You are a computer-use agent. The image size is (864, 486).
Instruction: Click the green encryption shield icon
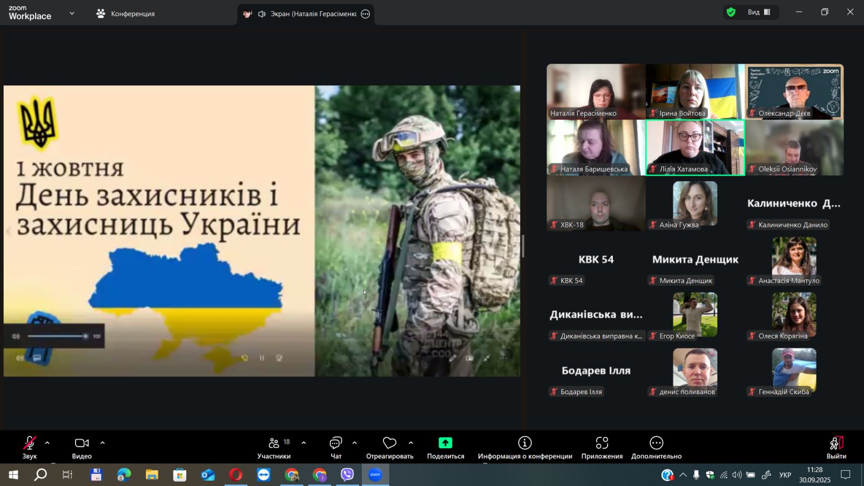click(731, 12)
